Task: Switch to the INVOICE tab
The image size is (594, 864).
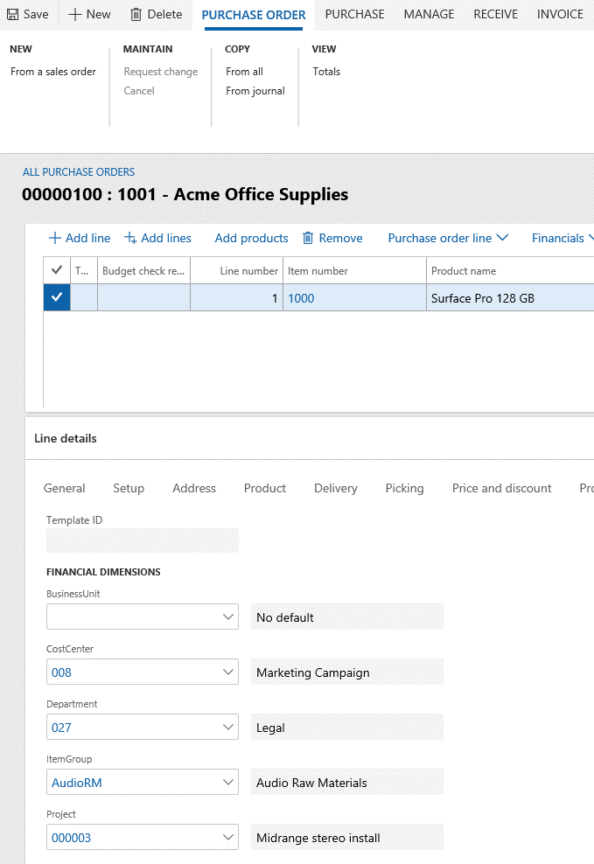Action: tap(559, 14)
